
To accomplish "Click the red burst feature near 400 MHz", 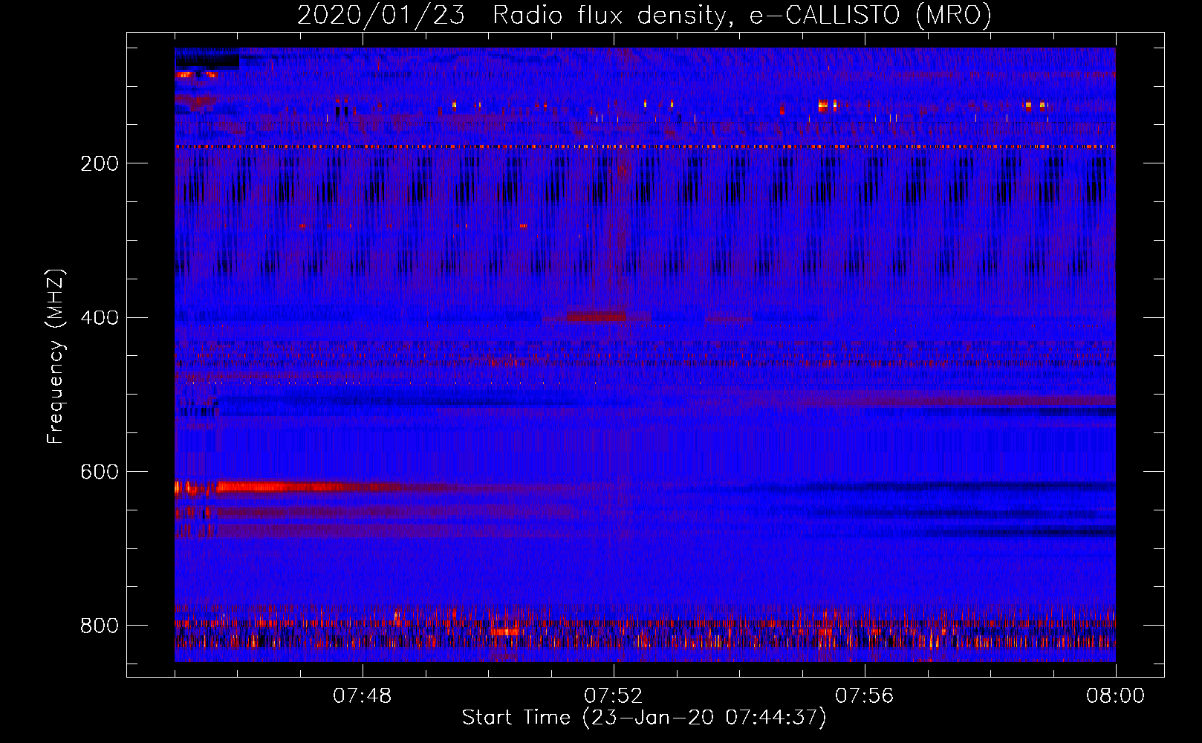I will tap(597, 317).
